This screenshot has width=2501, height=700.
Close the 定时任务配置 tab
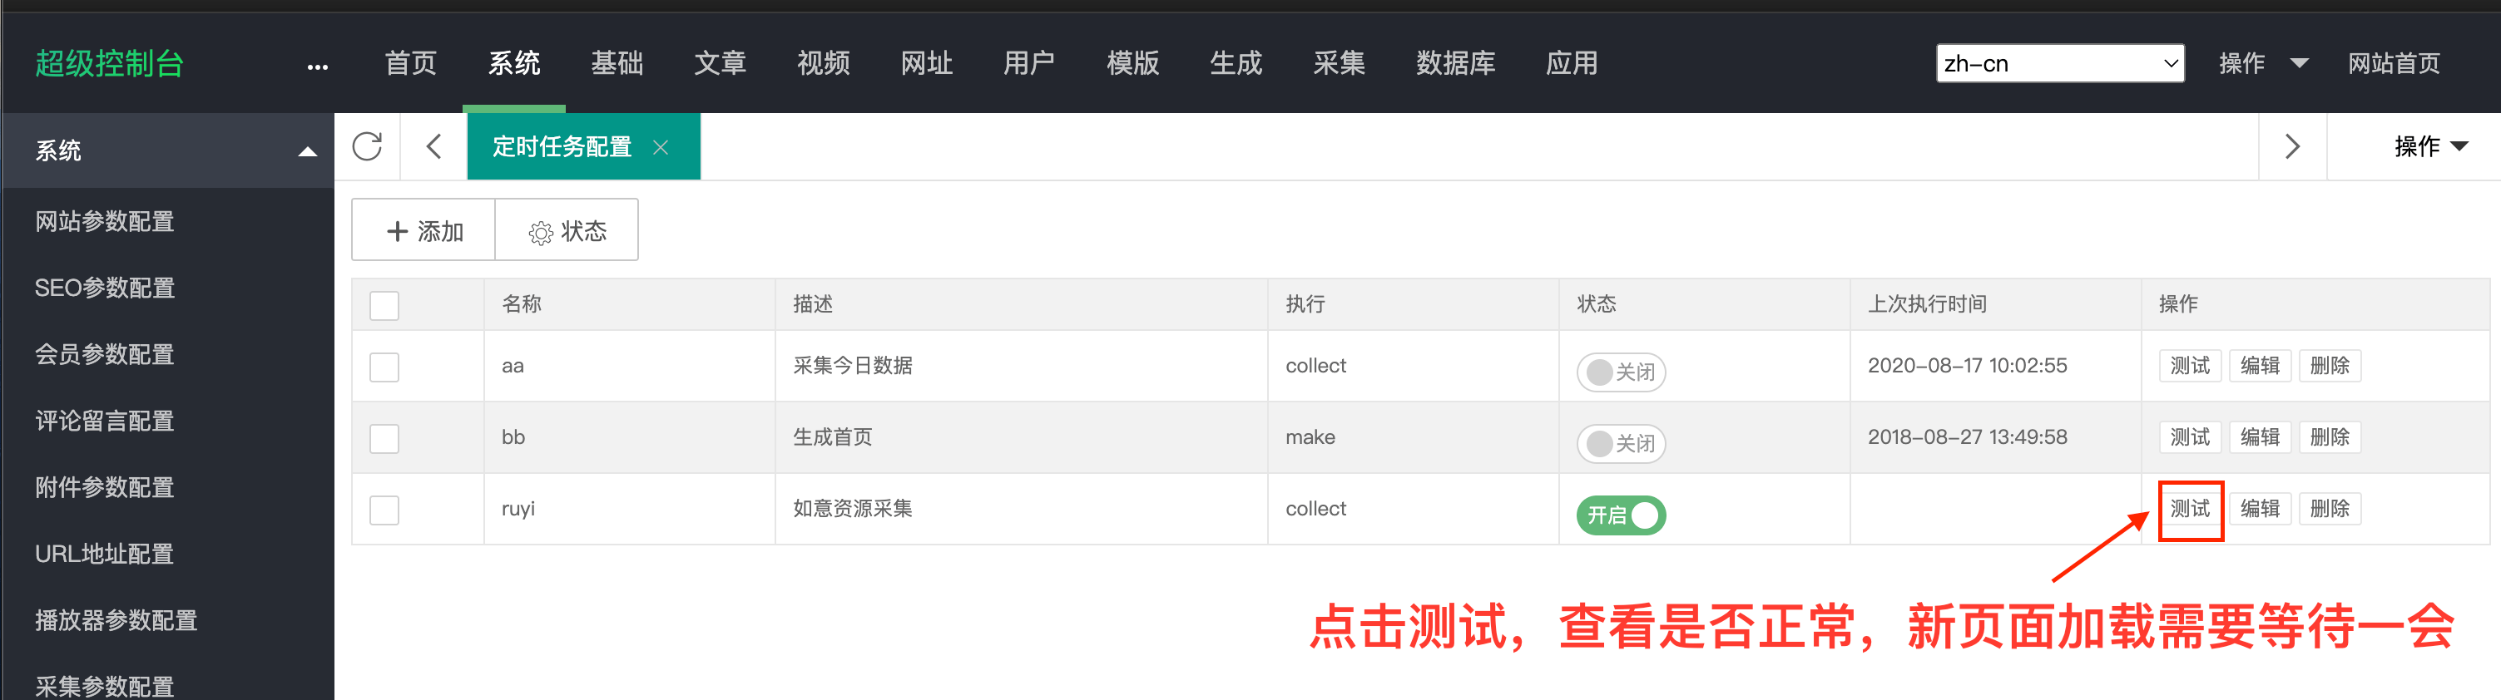[x=661, y=146]
